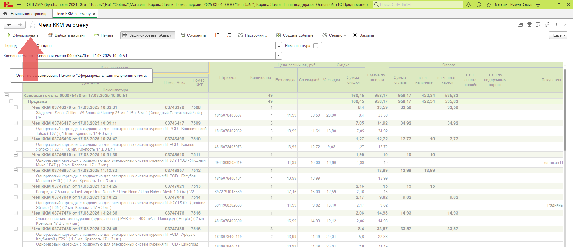The height and width of the screenshot is (247, 573).
Task: Open favorites star in title bar
Action: tap(489, 5)
